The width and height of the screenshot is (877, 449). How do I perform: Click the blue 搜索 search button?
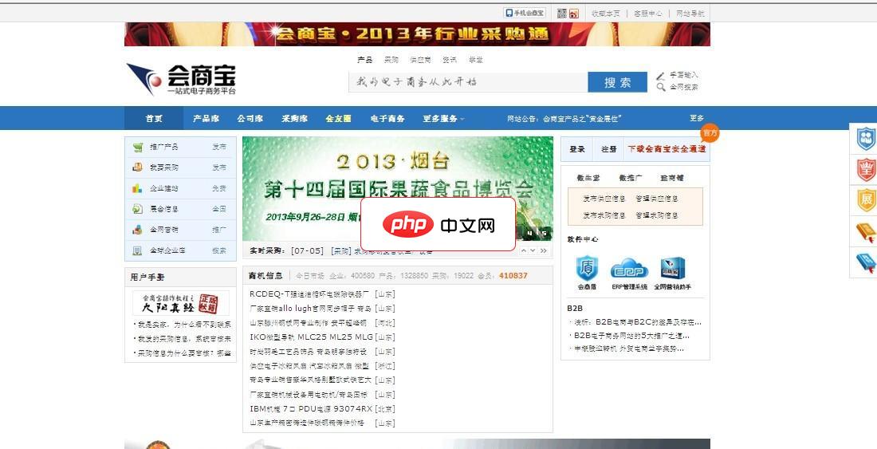tap(617, 82)
